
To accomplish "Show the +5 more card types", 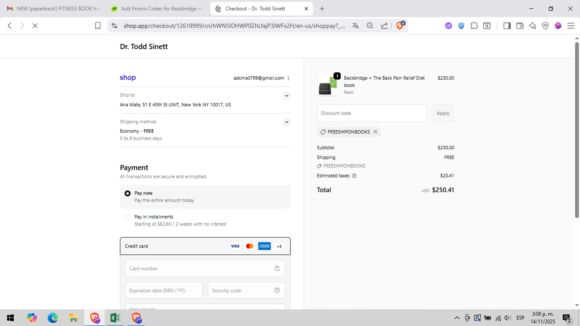I will point(279,246).
